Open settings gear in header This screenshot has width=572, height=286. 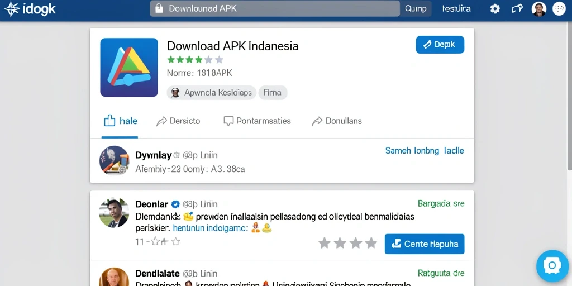(x=495, y=9)
